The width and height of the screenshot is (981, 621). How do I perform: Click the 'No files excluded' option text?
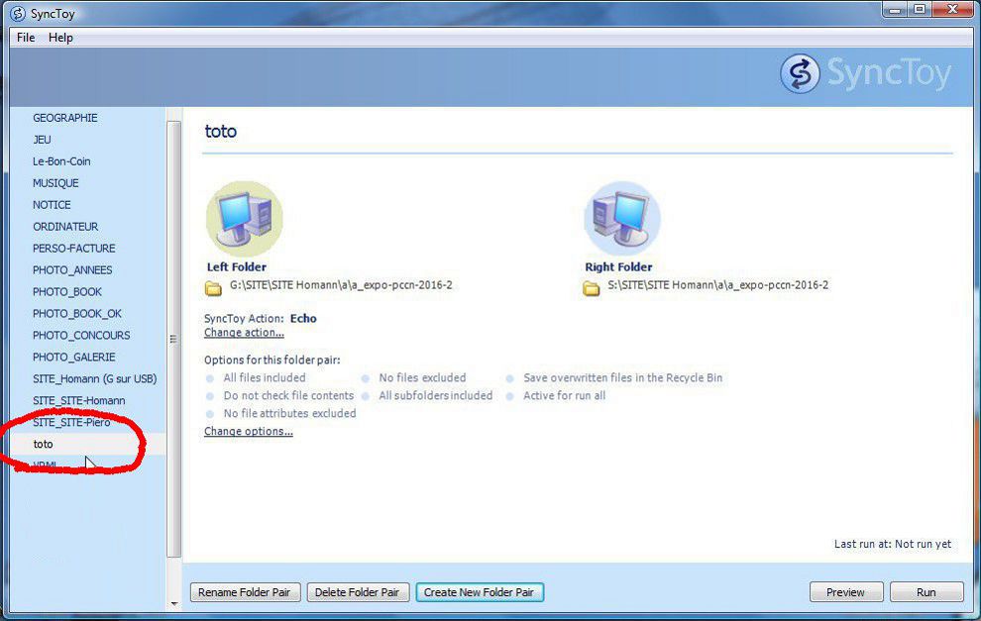click(422, 377)
